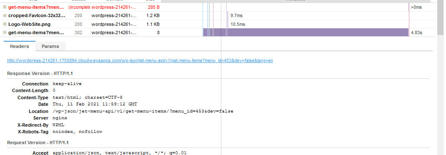
Task: Click the Content-Type text/html header value
Action: coord(87,97)
